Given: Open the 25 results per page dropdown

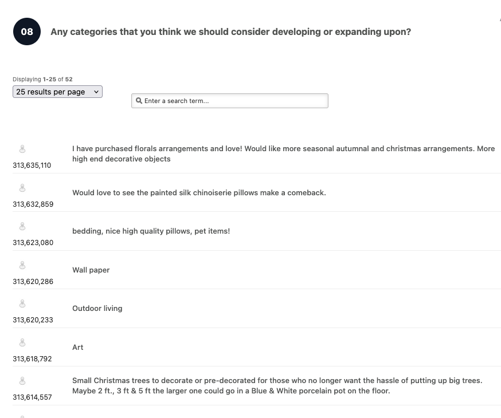Looking at the screenshot, I should pyautogui.click(x=57, y=92).
